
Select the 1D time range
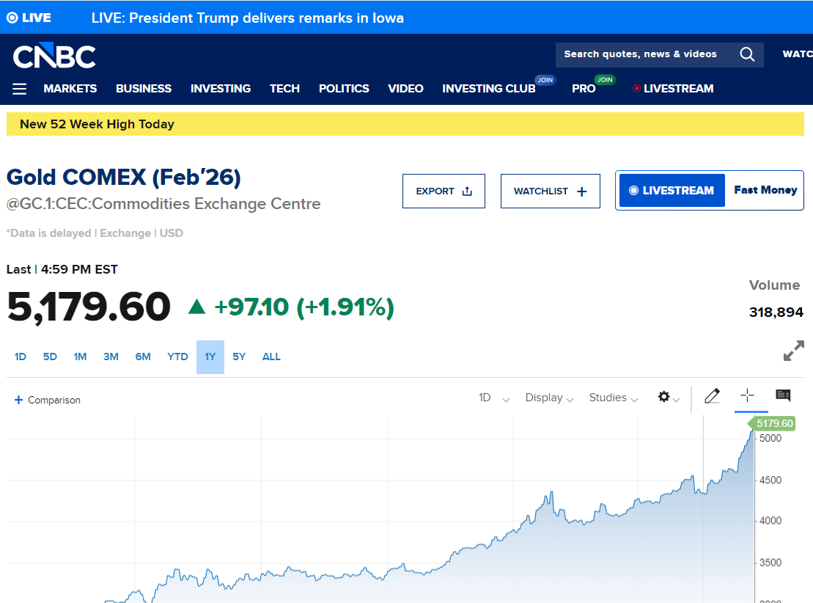pos(21,357)
